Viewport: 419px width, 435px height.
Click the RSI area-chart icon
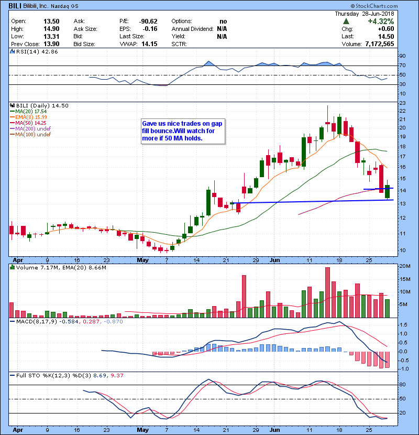[x=12, y=51]
